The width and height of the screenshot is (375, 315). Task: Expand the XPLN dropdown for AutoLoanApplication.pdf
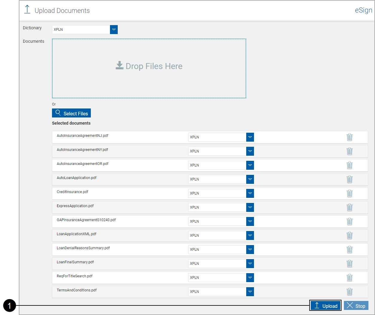click(250, 179)
